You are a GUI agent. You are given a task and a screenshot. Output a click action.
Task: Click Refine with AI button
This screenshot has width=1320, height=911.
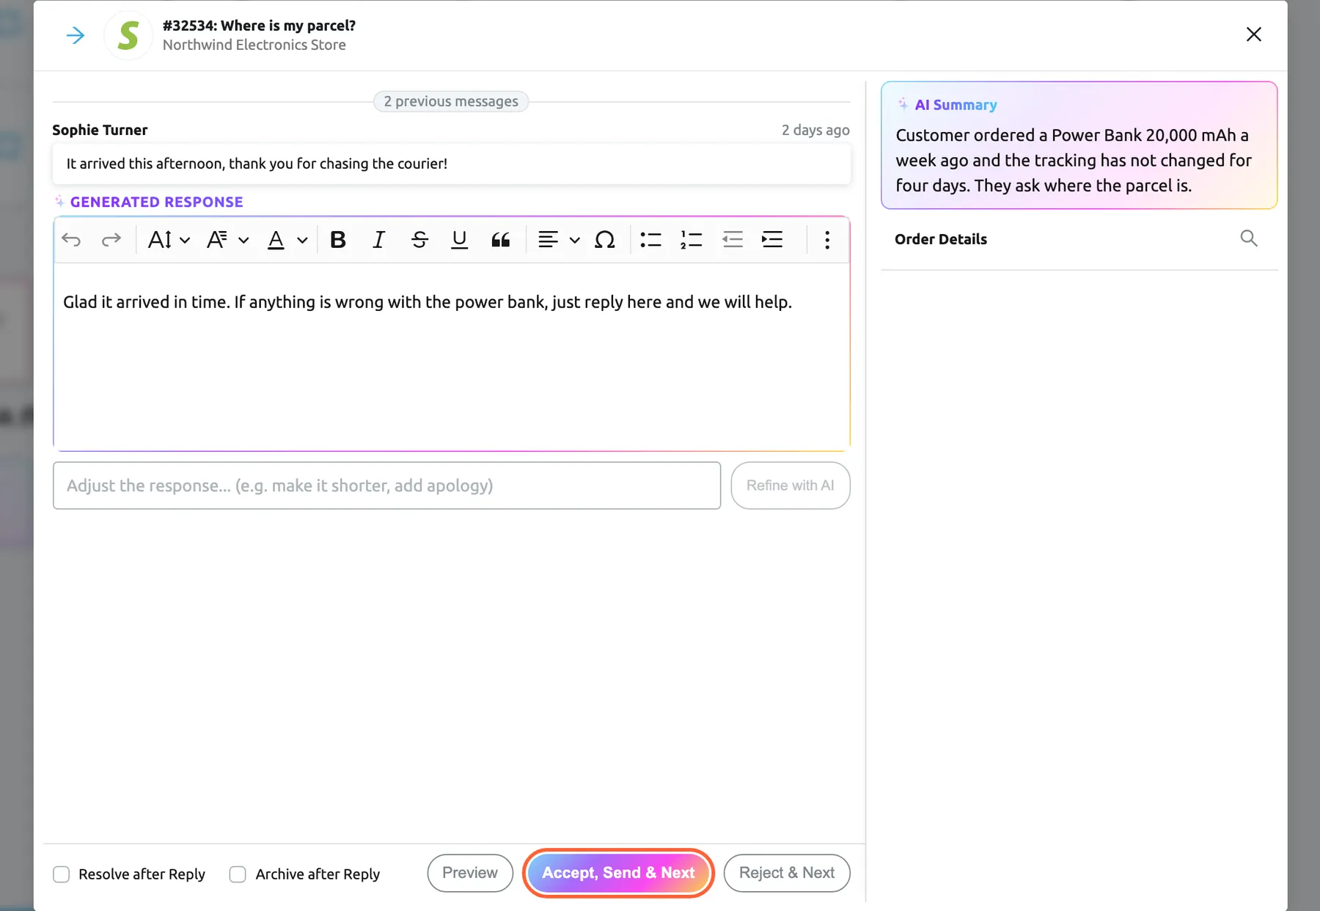tap(791, 486)
